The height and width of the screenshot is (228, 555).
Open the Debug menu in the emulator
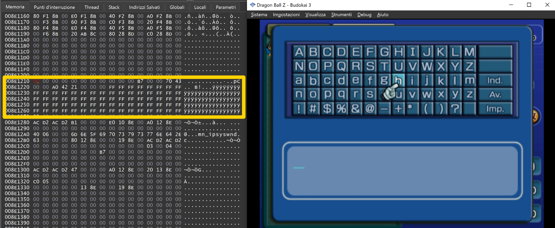(x=364, y=14)
